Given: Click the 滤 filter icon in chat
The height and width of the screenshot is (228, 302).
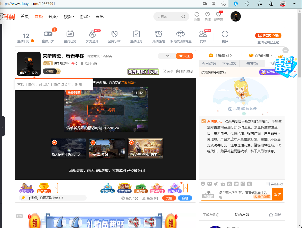Looking at the screenshot, I should pyautogui.click(x=236, y=184).
